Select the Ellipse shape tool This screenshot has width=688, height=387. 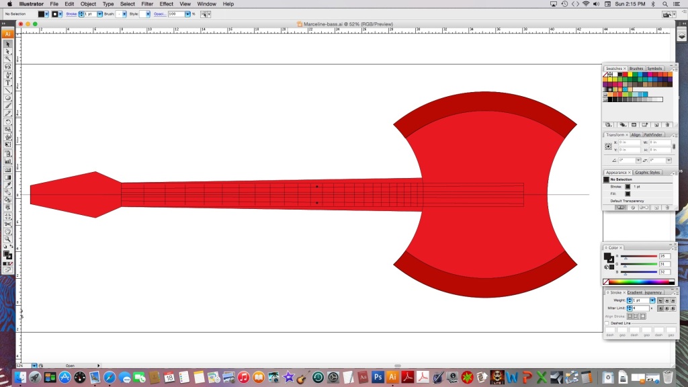8,98
